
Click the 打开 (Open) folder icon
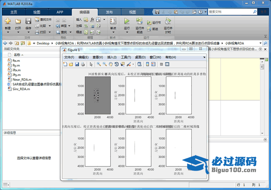coord(18,21)
